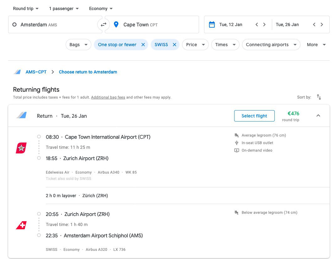Click the 2 h 0 m layover text
The width and height of the screenshot is (334, 259).
61,196
